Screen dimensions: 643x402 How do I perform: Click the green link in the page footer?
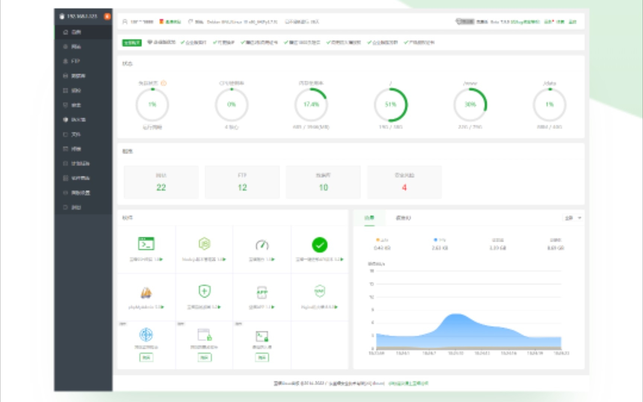pos(408,383)
